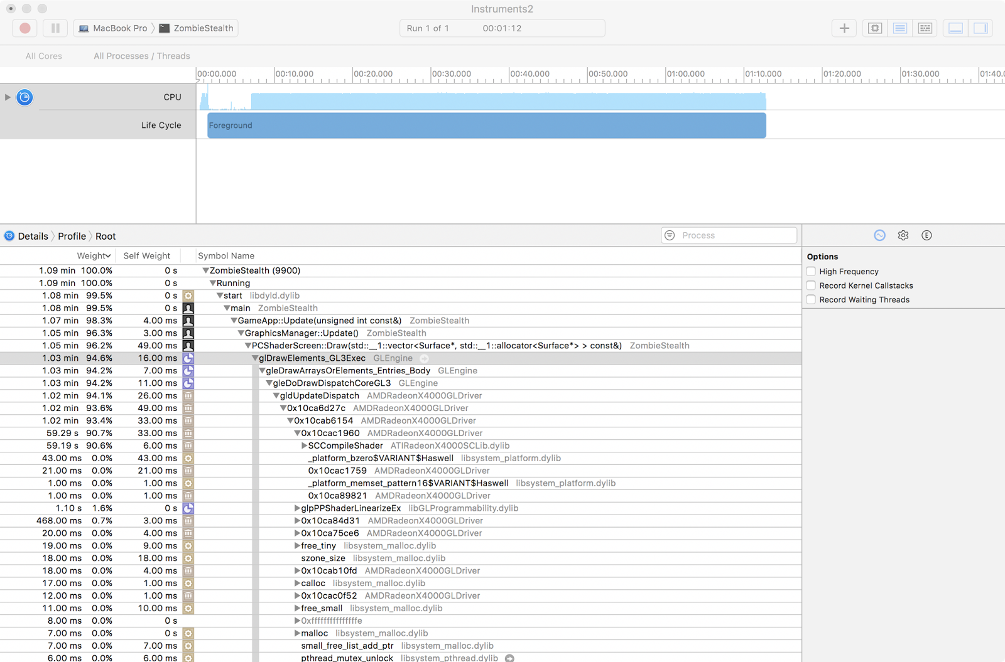
Task: Open the All Cores filter
Action: [x=44, y=56]
